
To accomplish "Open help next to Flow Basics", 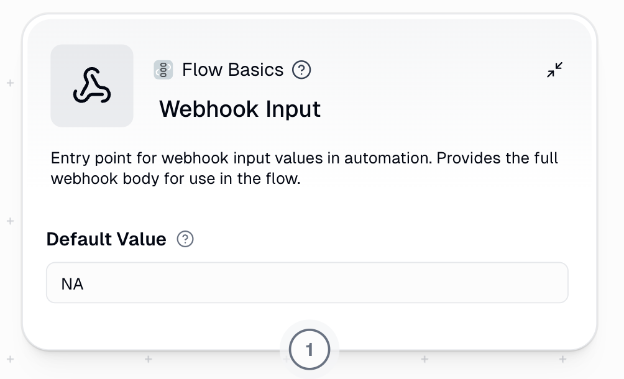I will tap(301, 70).
